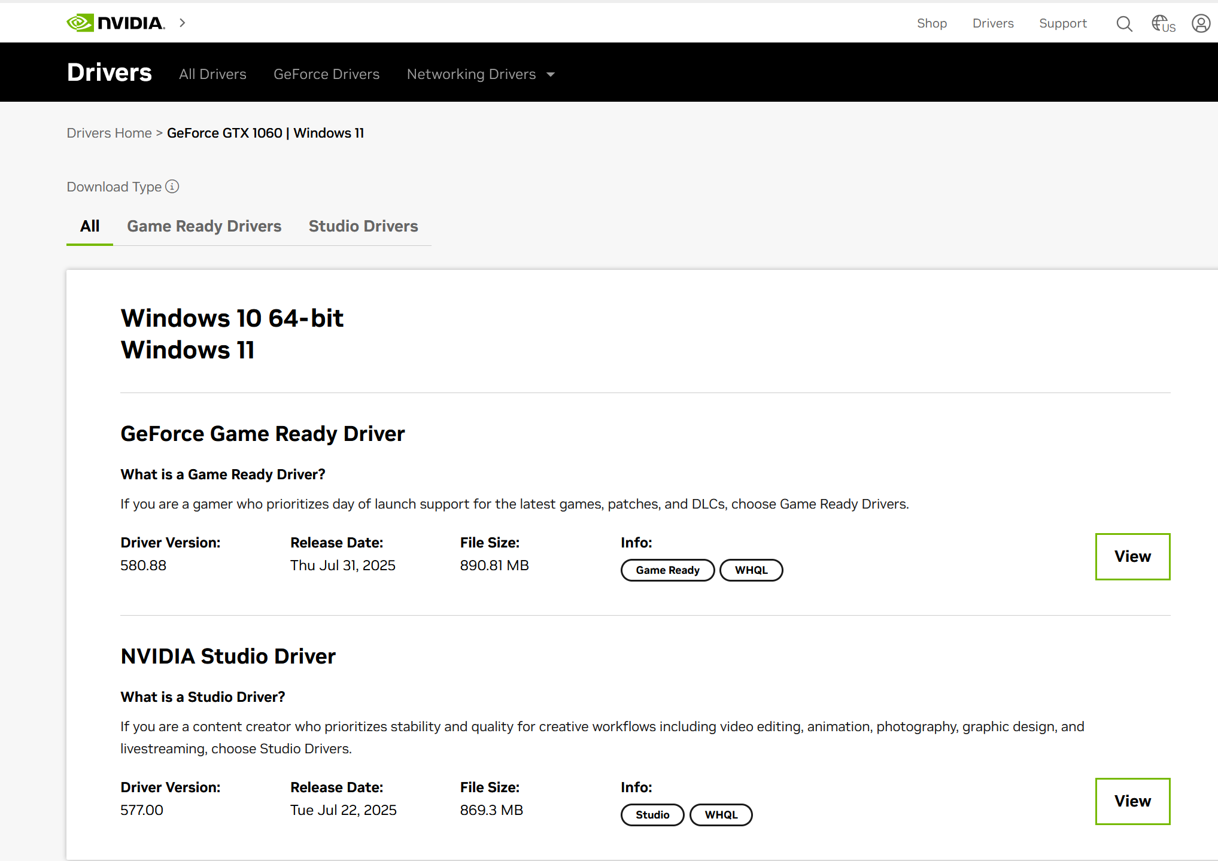Open the search magnifier icon
The width and height of the screenshot is (1218, 861).
coord(1124,23)
